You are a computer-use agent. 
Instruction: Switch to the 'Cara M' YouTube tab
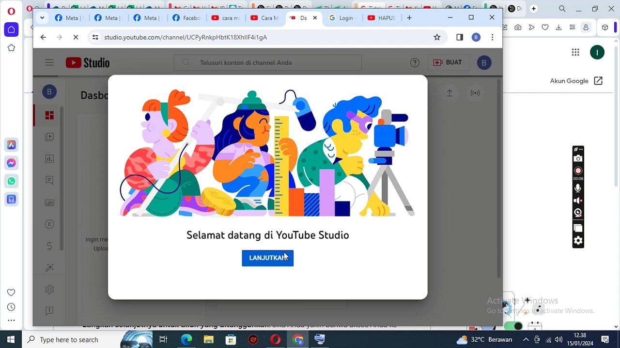pos(265,18)
